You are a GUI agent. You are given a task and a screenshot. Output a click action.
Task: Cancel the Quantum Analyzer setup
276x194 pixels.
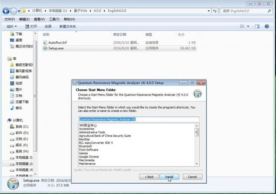tap(192, 177)
